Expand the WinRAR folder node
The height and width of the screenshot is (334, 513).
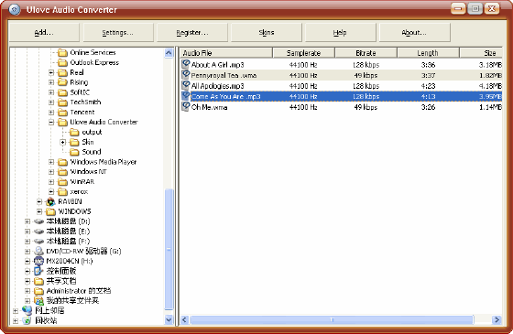pos(51,182)
